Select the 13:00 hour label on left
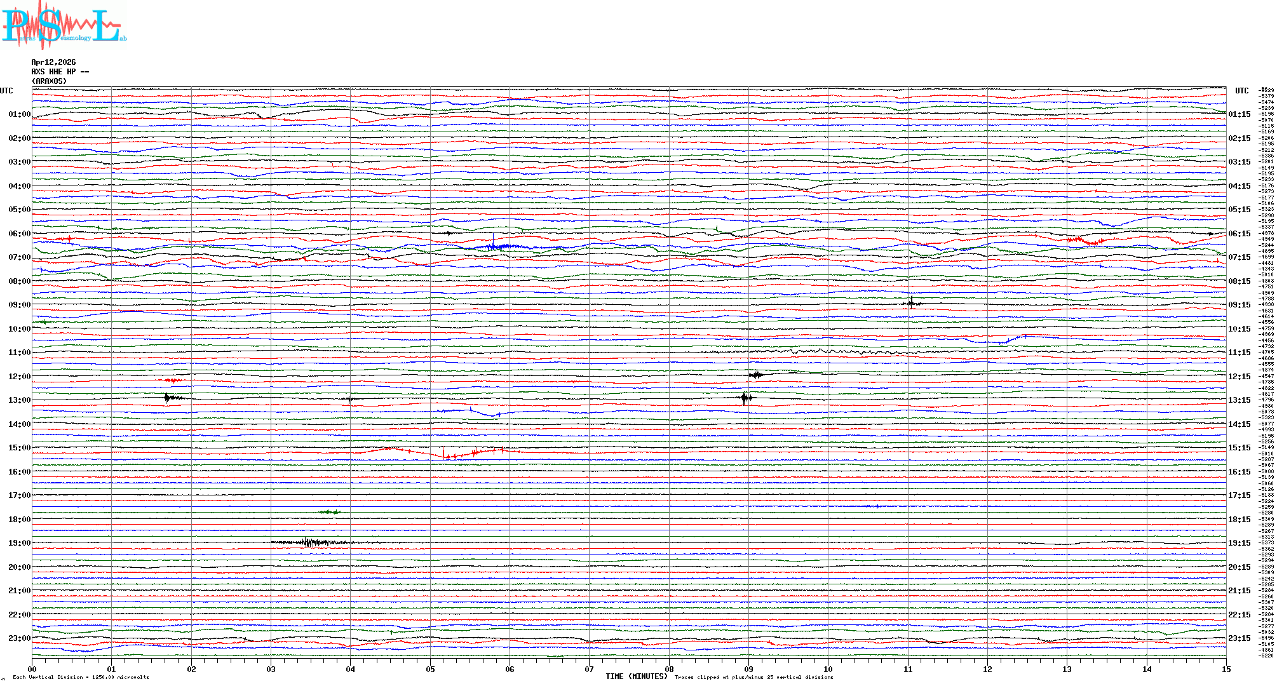 19,400
